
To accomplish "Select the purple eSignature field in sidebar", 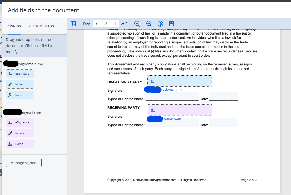I will click(x=20, y=122).
